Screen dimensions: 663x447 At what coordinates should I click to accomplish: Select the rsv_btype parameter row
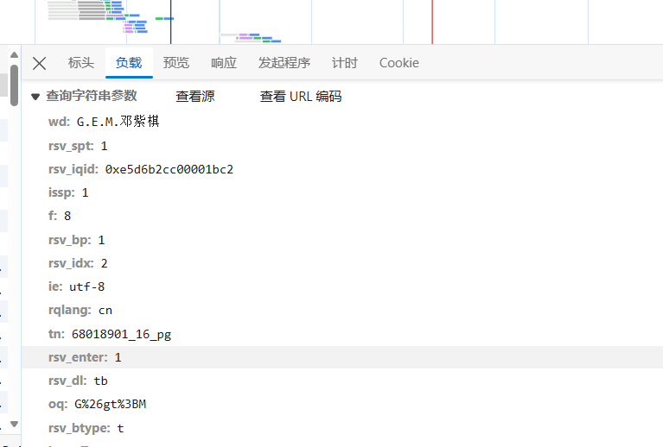coord(342,428)
